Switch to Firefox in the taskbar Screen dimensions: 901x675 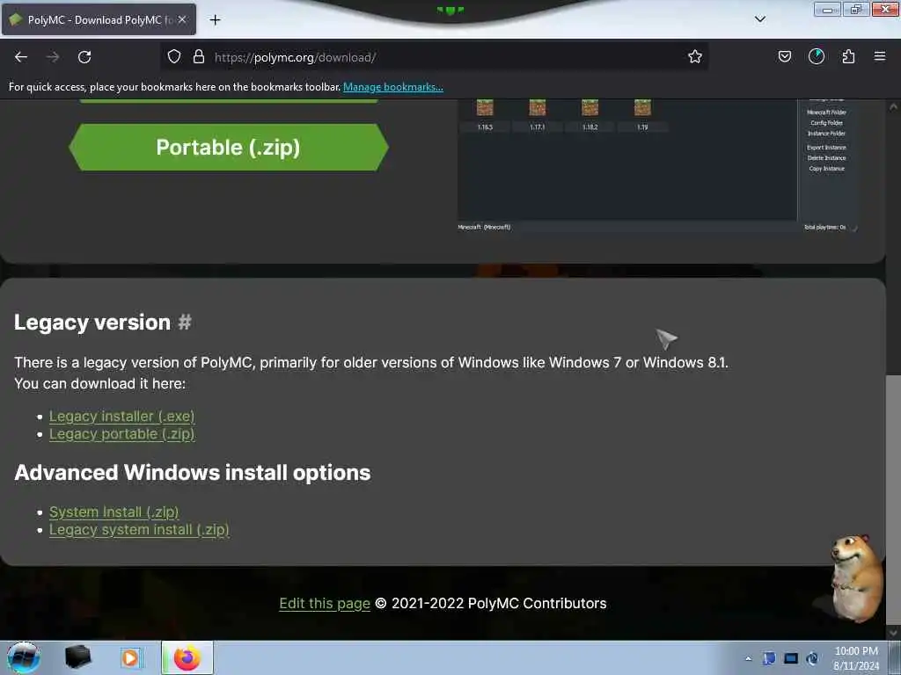(x=187, y=657)
